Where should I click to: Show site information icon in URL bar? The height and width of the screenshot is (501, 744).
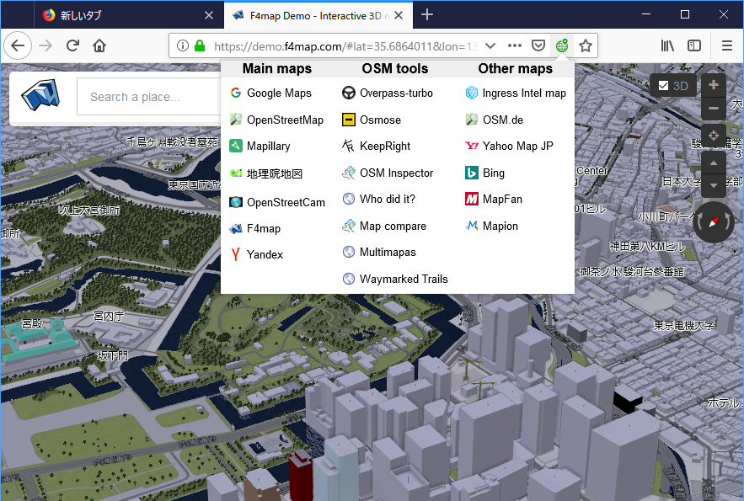(182, 45)
